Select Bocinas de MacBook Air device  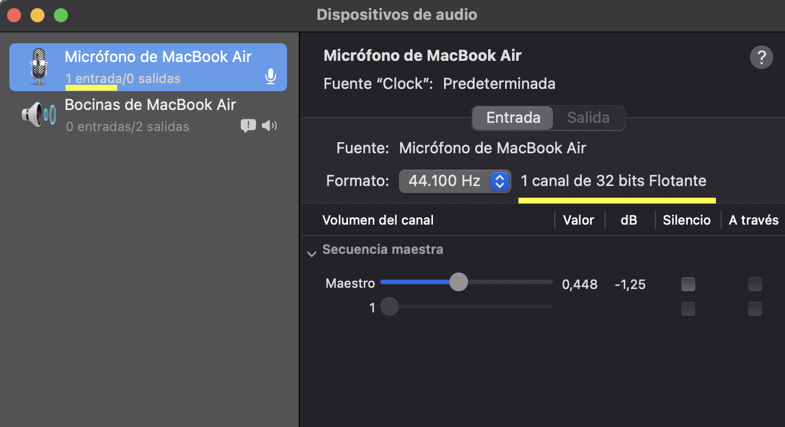point(150,115)
